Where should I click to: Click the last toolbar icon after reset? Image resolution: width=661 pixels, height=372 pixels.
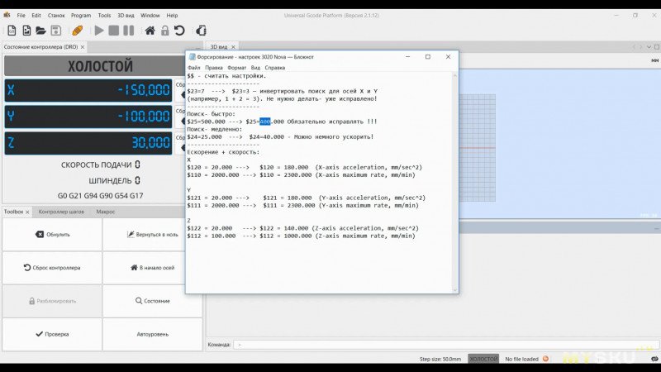201,31
